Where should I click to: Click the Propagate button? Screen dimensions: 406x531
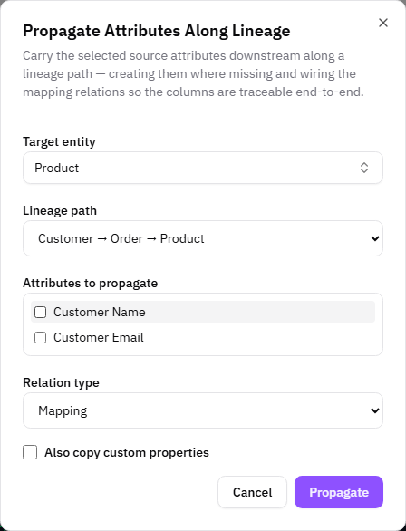click(x=339, y=492)
